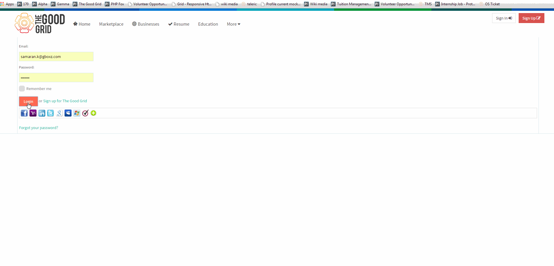The height and width of the screenshot is (266, 554).
Task: Open the Apps bookmarks icon
Action: click(x=7, y=4)
